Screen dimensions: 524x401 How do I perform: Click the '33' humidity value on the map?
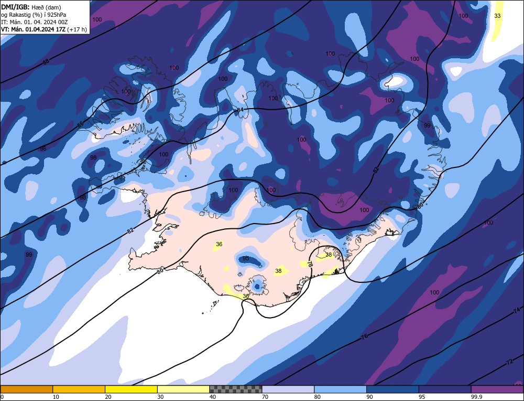coord(497,16)
